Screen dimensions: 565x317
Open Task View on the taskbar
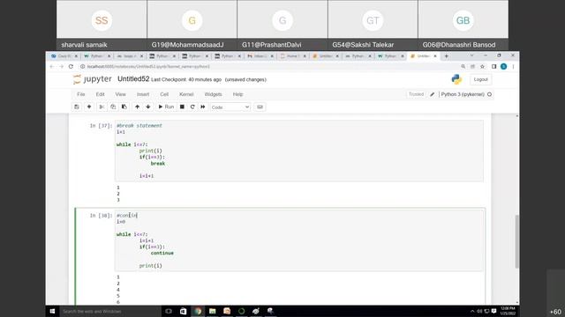pos(169,311)
